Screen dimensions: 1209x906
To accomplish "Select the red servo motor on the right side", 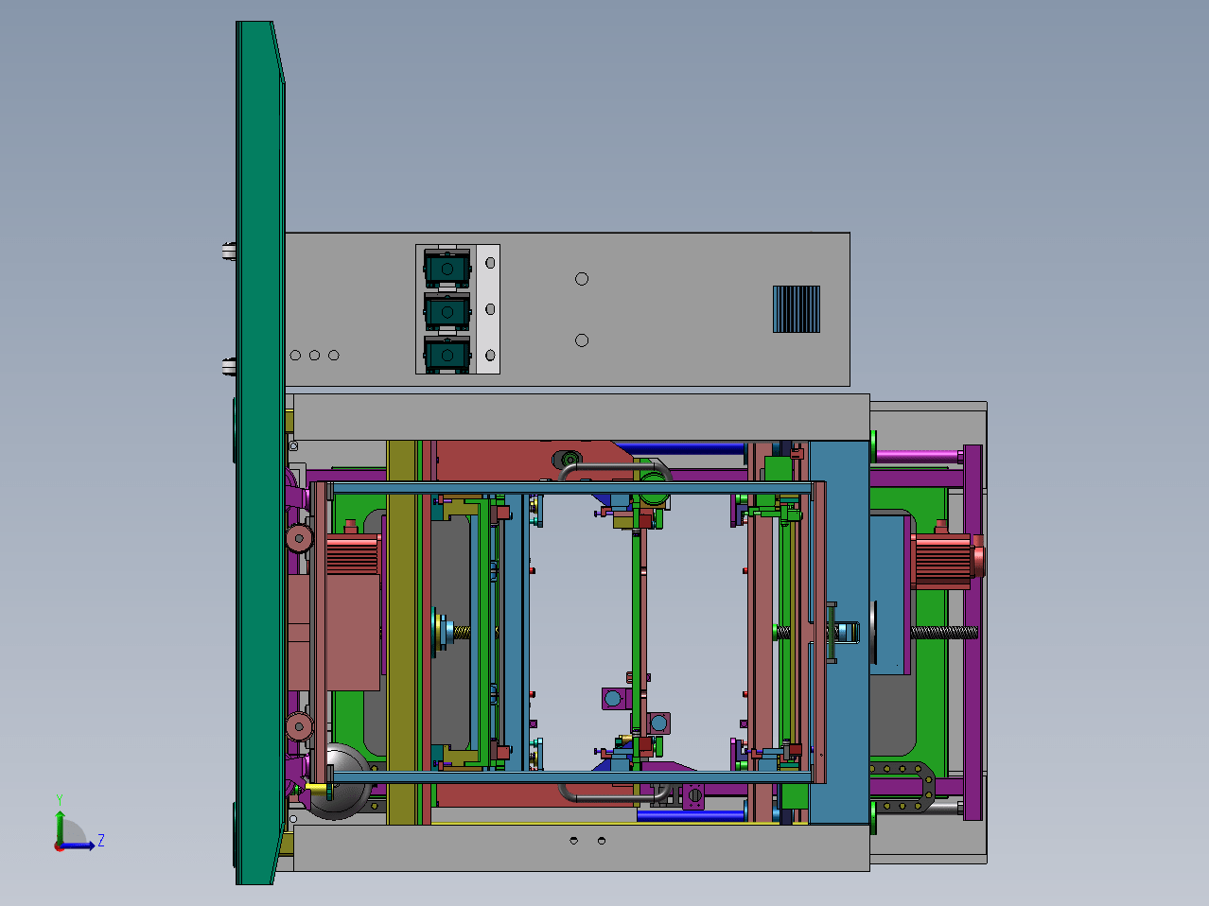I will tap(946, 561).
